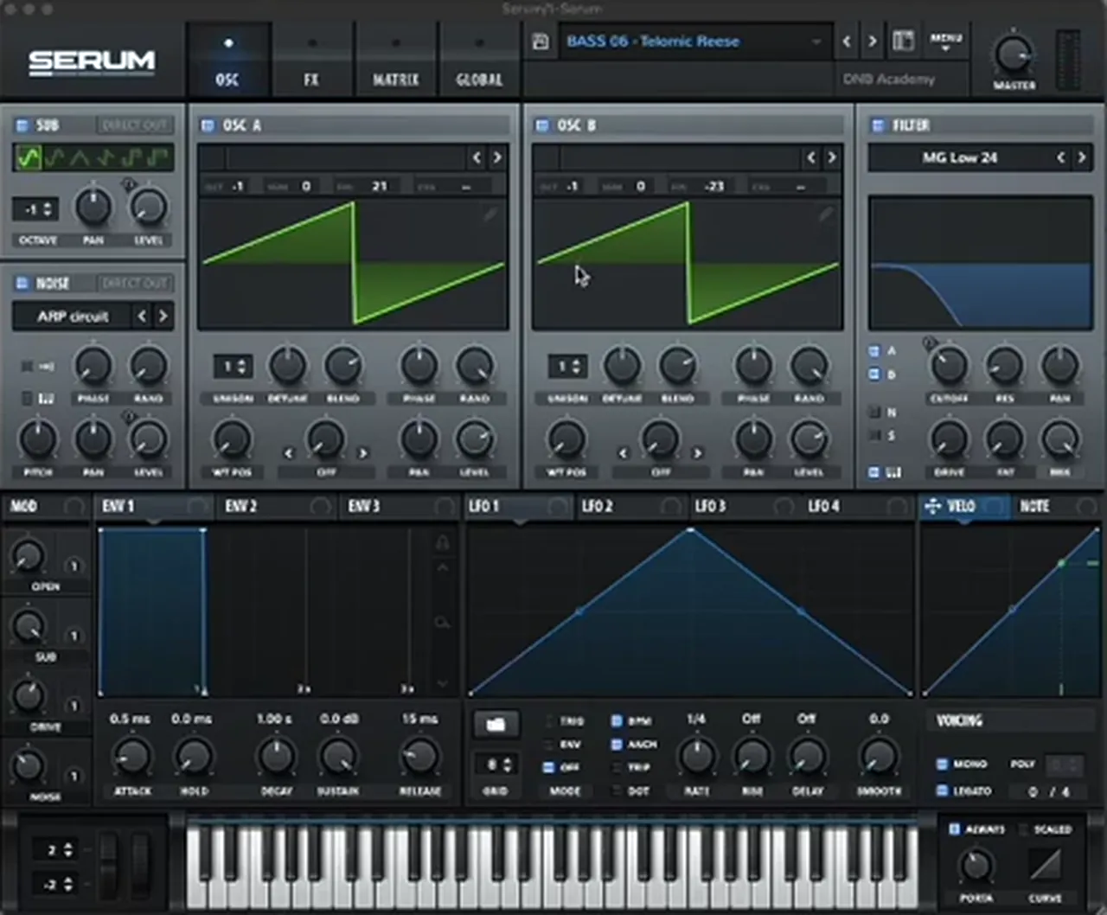1107x915 pixels.
Task: Click the porta curve shape display
Action: (1045, 864)
